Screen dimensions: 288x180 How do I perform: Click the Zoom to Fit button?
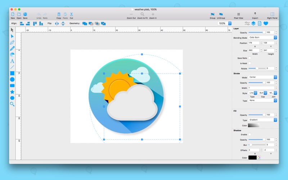(142, 14)
